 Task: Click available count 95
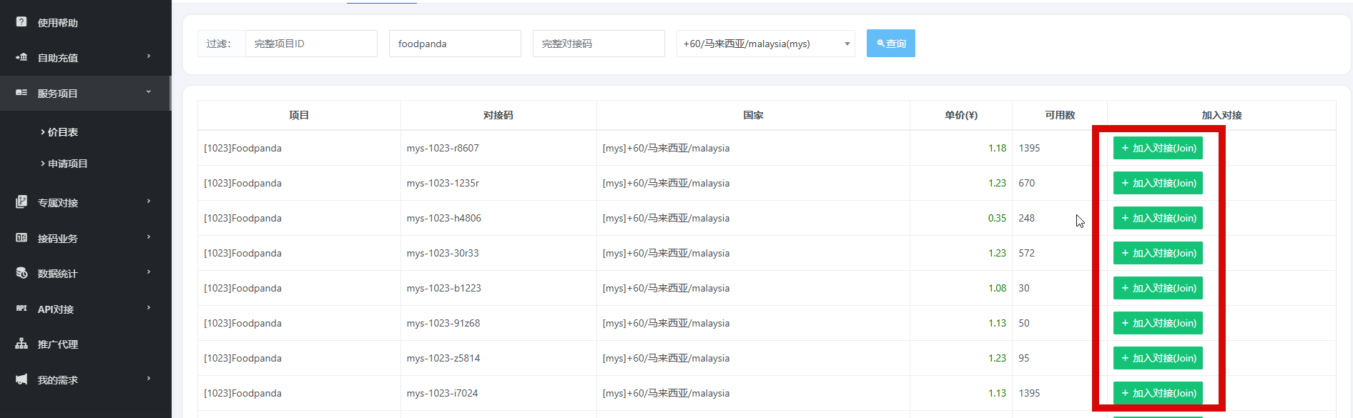coord(1024,358)
